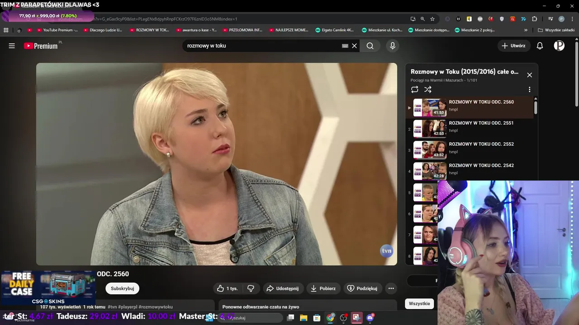Screen dimensions: 579x325
Task: Open the Chrome profile avatar
Action: [x=561, y=19]
